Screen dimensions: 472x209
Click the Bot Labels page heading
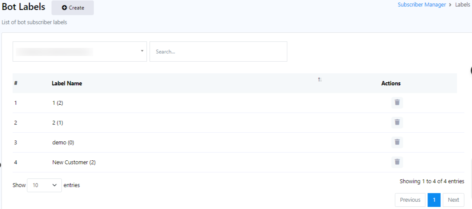click(x=23, y=7)
